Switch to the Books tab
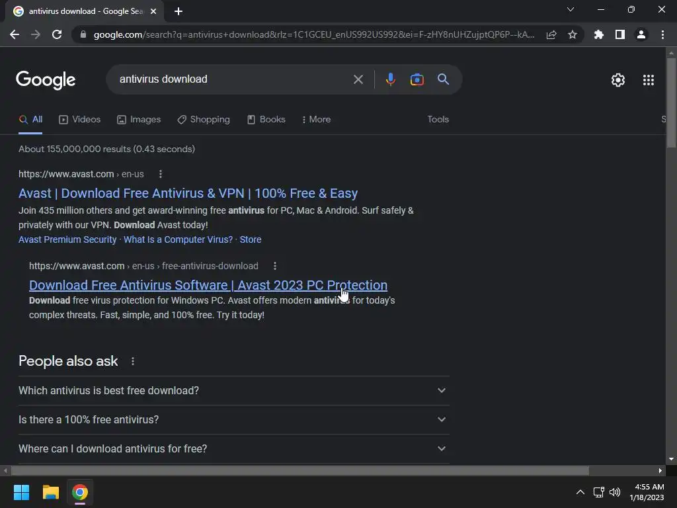677x508 pixels. pos(266,120)
